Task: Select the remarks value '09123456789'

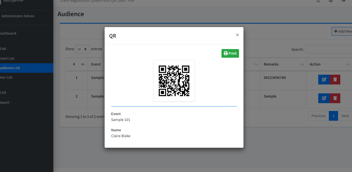Action: click(x=275, y=77)
